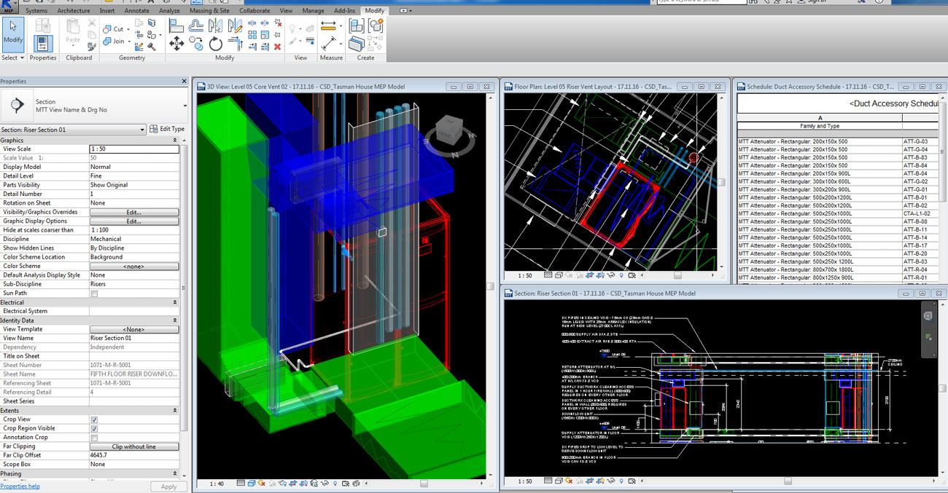Click the Join geometry tool

click(x=114, y=42)
